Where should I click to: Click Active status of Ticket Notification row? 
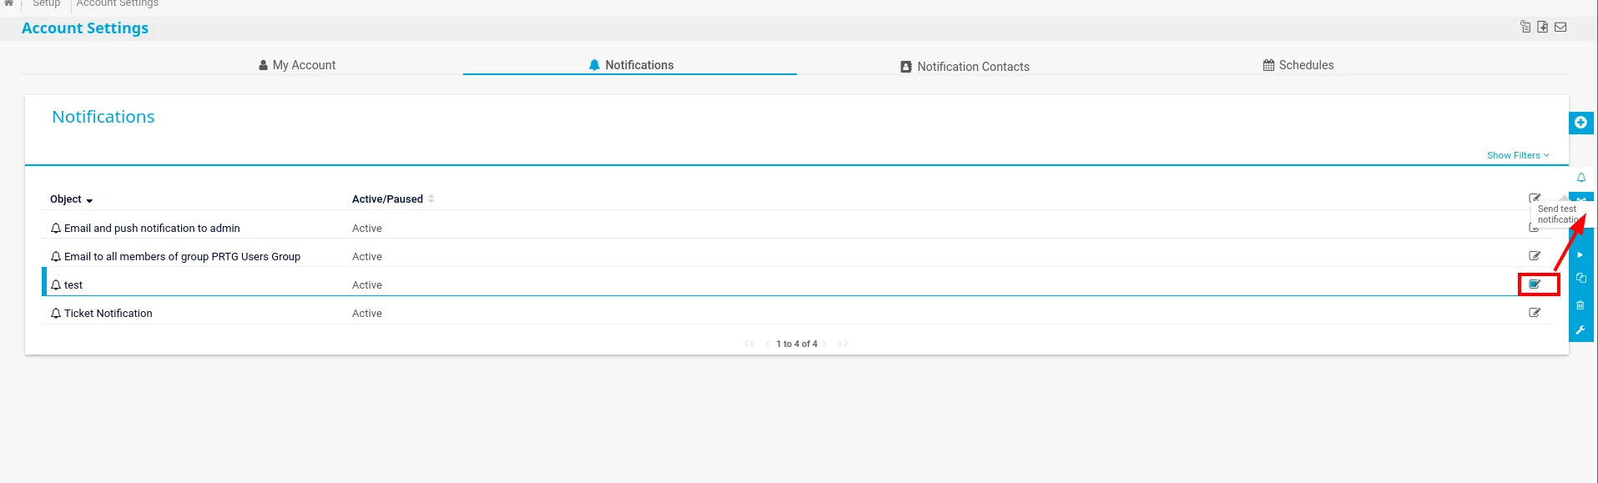click(x=367, y=314)
